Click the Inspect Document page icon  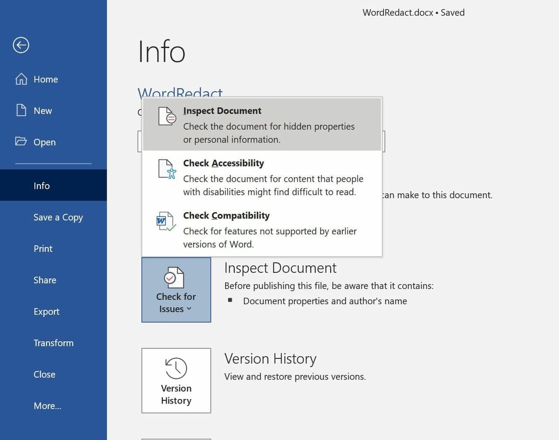point(167,116)
